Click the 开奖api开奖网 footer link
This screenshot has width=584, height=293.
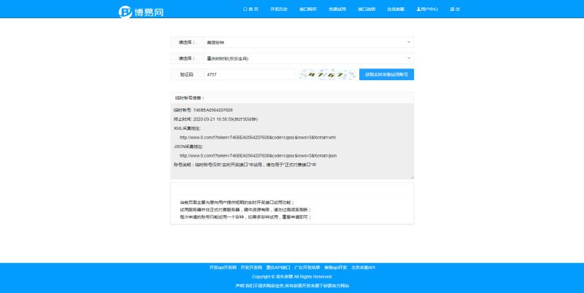point(222,267)
